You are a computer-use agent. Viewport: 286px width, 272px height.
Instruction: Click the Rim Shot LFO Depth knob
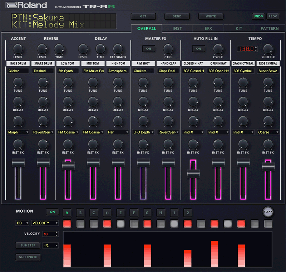pos(143,121)
